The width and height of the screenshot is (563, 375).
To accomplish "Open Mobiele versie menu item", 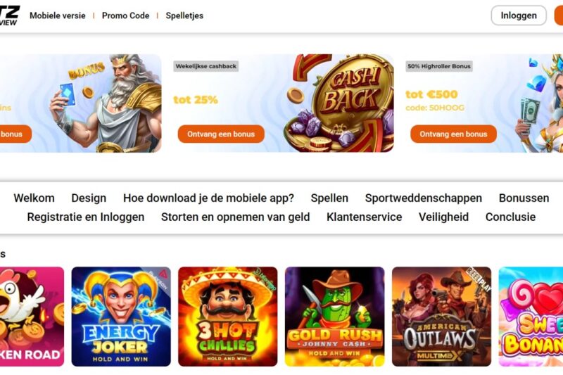I will (58, 15).
